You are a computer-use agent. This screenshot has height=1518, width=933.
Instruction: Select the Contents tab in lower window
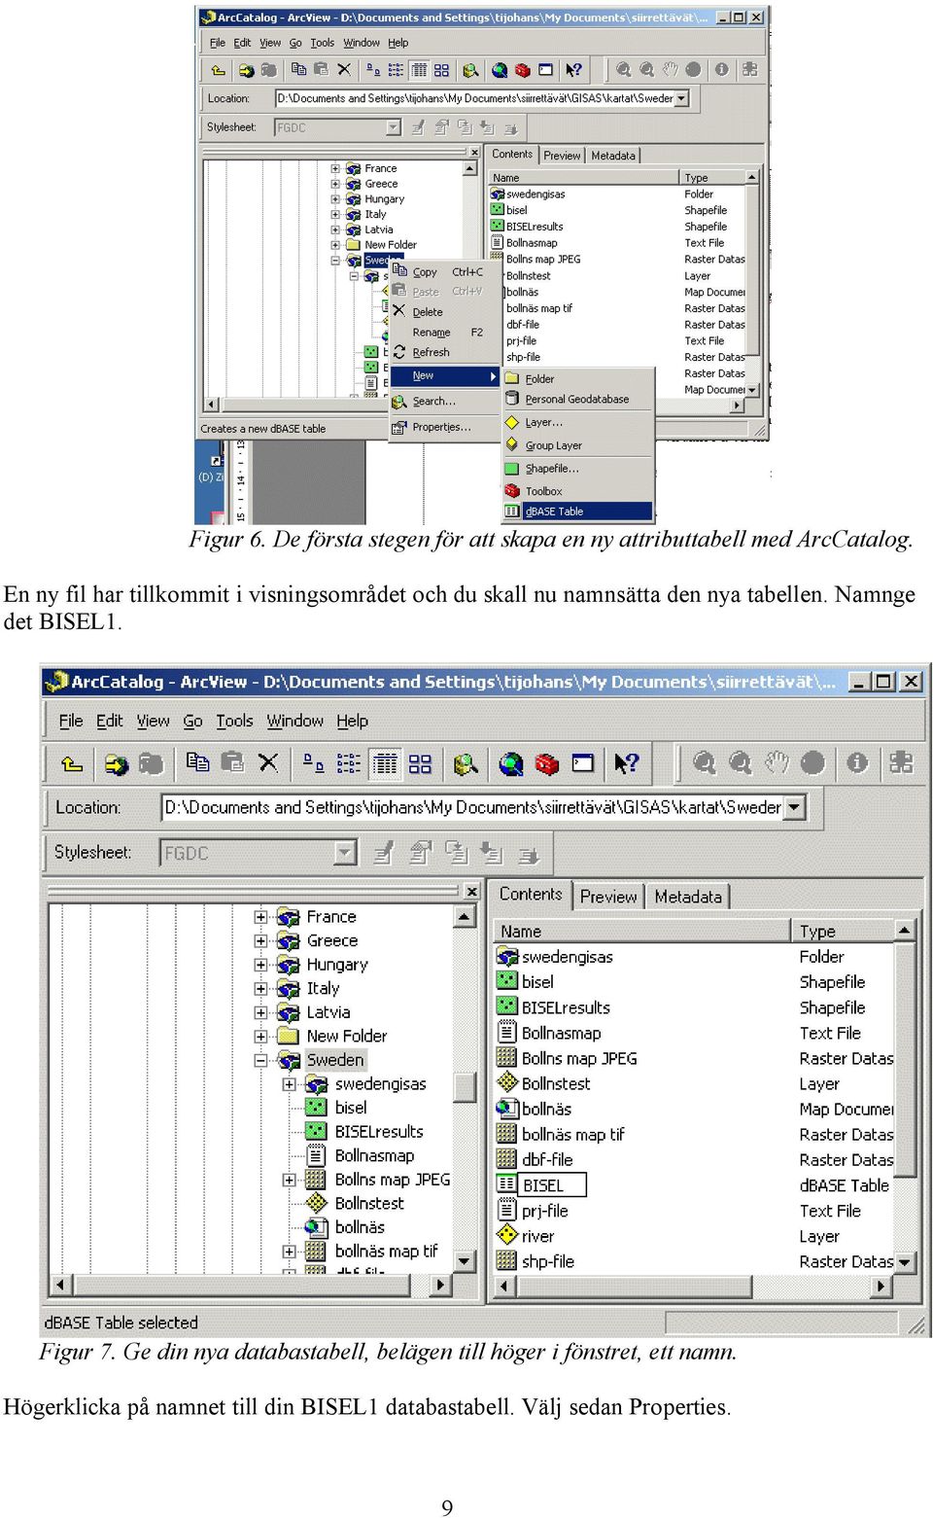[531, 894]
